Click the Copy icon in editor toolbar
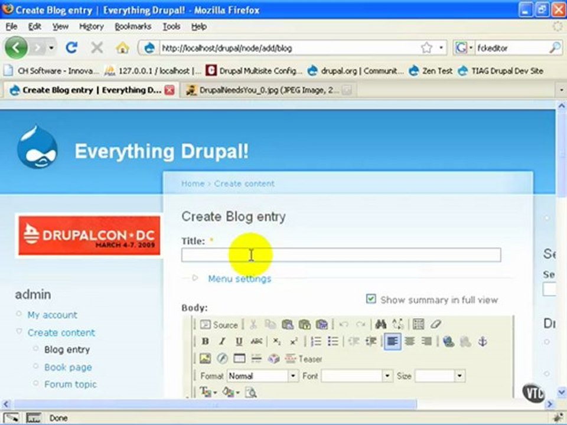567x425 pixels. click(x=270, y=325)
